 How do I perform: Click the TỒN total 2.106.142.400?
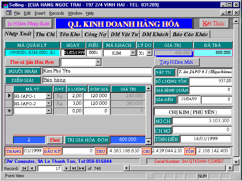[x=213, y=151]
